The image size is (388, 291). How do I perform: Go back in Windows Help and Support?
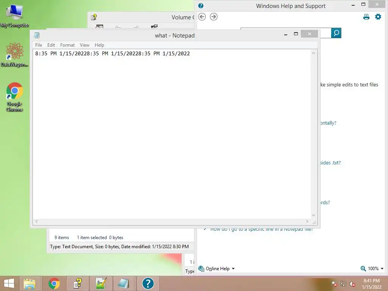click(202, 17)
